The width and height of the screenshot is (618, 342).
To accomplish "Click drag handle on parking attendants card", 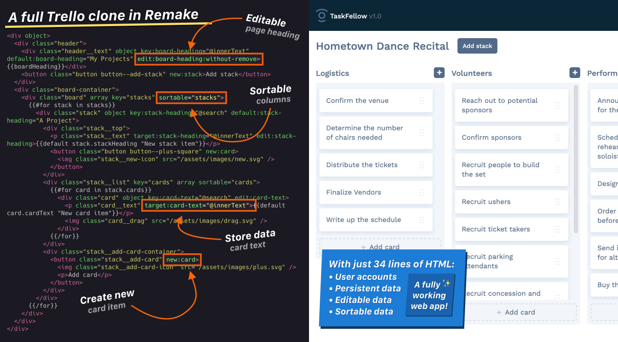I will [x=557, y=261].
